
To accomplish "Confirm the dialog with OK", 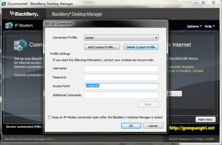I will [131, 126].
